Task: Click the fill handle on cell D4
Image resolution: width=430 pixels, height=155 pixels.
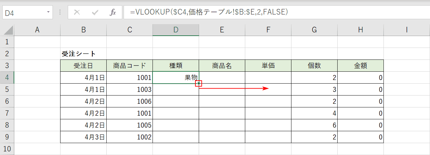Action: point(199,84)
